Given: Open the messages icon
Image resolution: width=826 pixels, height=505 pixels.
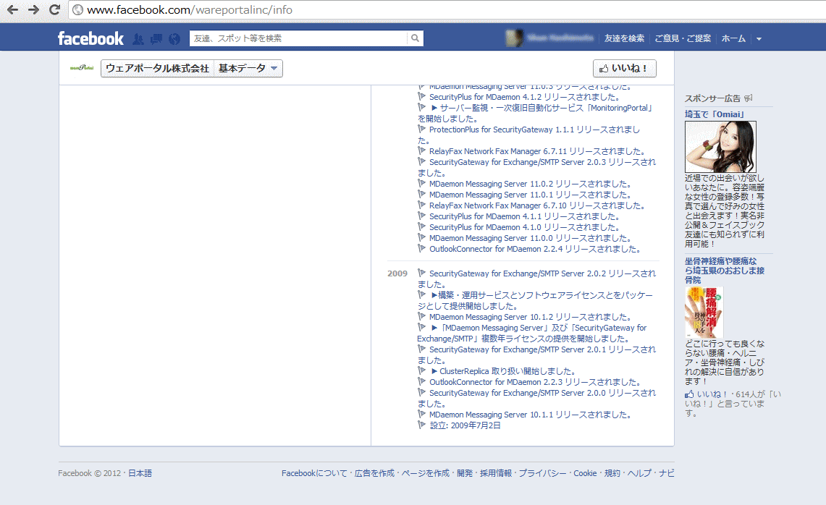Looking at the screenshot, I should tap(156, 38).
